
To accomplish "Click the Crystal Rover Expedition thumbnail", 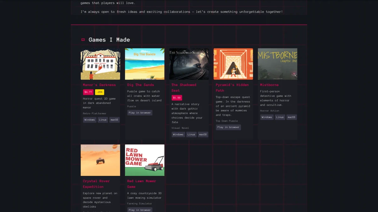I will [100, 160].
